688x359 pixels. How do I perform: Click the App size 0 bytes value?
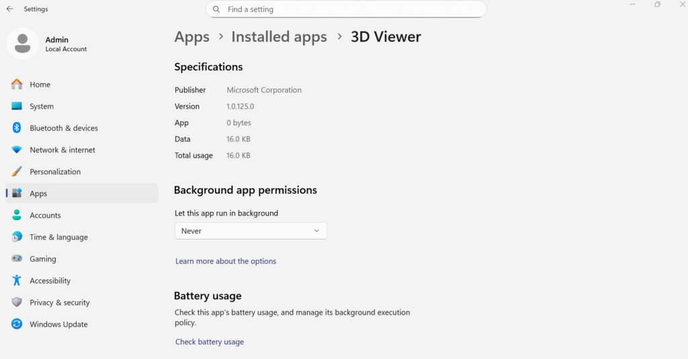(239, 123)
